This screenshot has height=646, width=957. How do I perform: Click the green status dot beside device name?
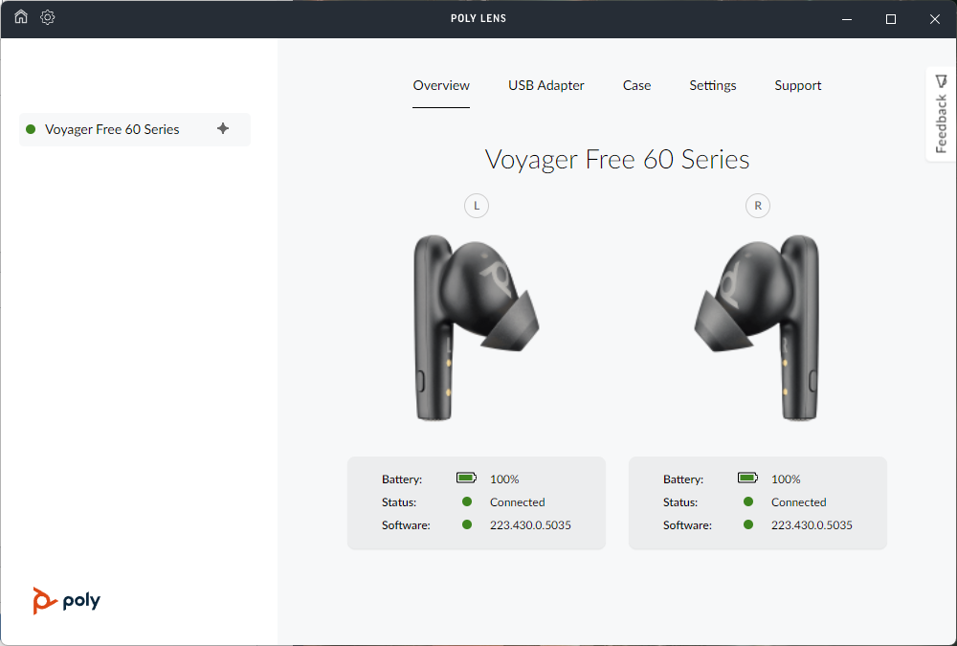[x=31, y=129]
